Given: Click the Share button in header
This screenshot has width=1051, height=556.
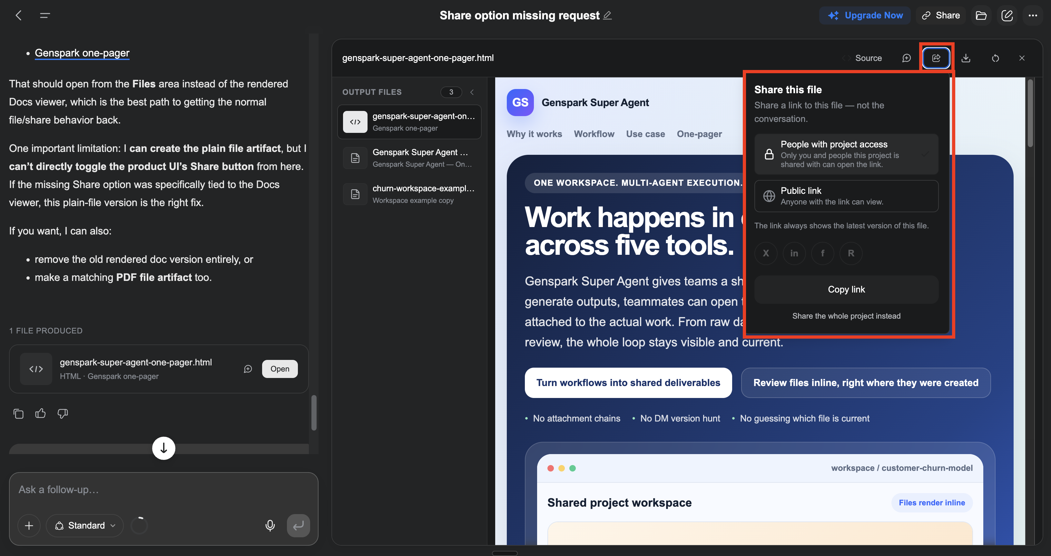Looking at the screenshot, I should click(x=941, y=15).
